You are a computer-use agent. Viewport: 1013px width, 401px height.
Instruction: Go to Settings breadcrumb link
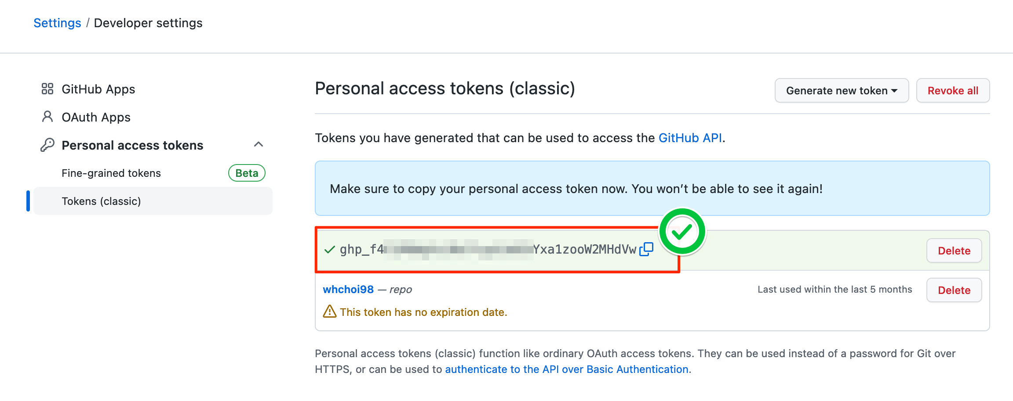(x=57, y=23)
